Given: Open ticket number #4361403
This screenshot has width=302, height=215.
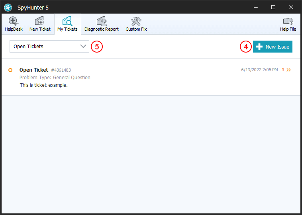Looking at the screenshot, I should tap(61, 70).
